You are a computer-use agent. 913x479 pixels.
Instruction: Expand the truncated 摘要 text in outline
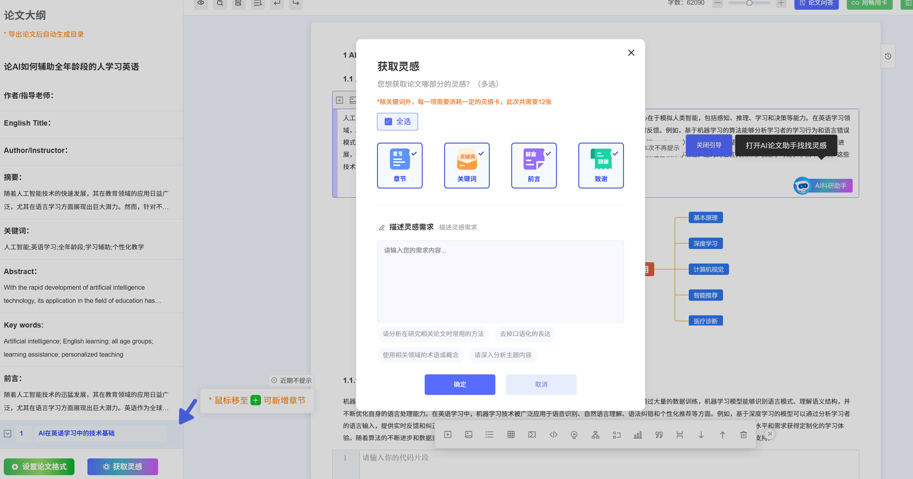click(86, 200)
